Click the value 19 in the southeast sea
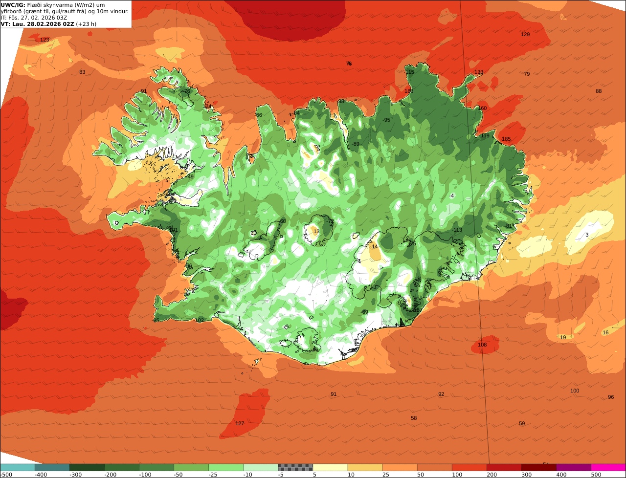The width and height of the screenshot is (626, 478). click(563, 337)
